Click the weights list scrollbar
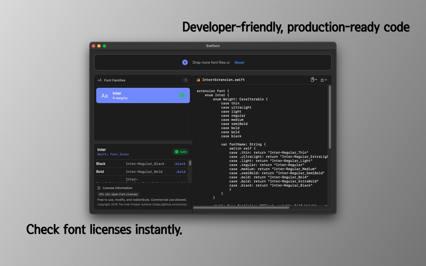The height and width of the screenshot is (266, 426). pyautogui.click(x=190, y=163)
